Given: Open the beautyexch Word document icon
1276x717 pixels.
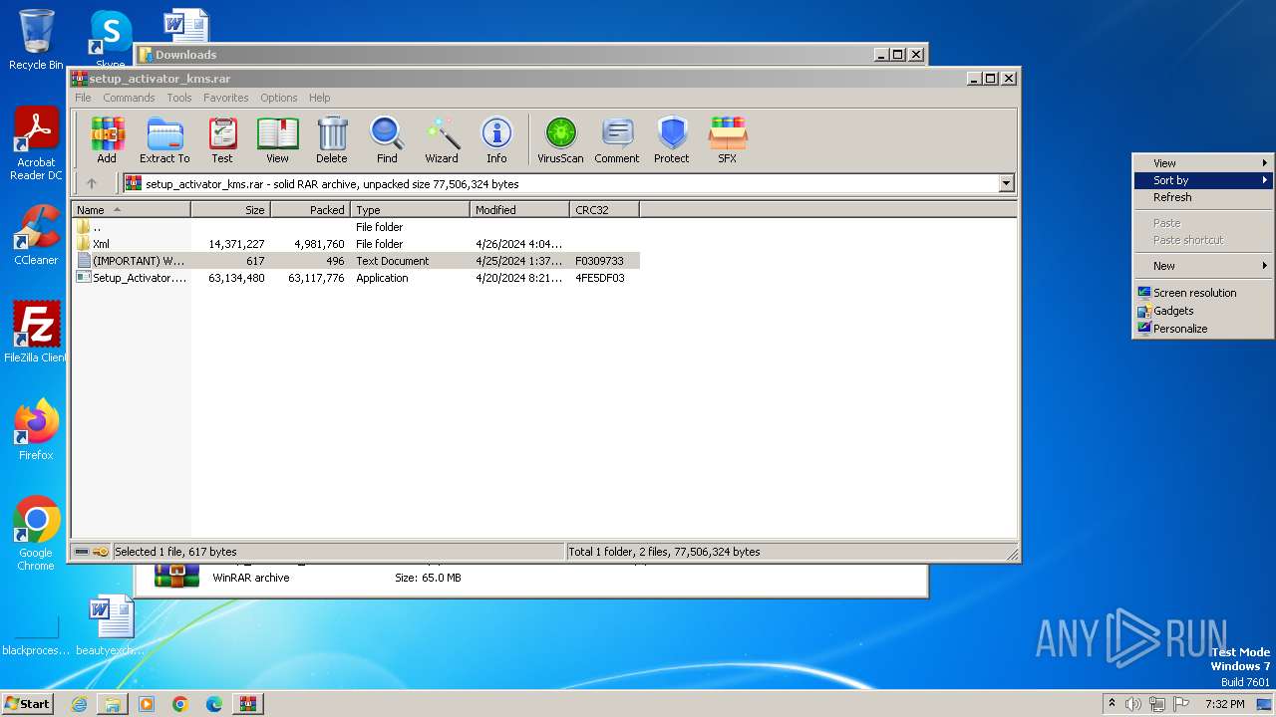Looking at the screenshot, I should point(110,625).
